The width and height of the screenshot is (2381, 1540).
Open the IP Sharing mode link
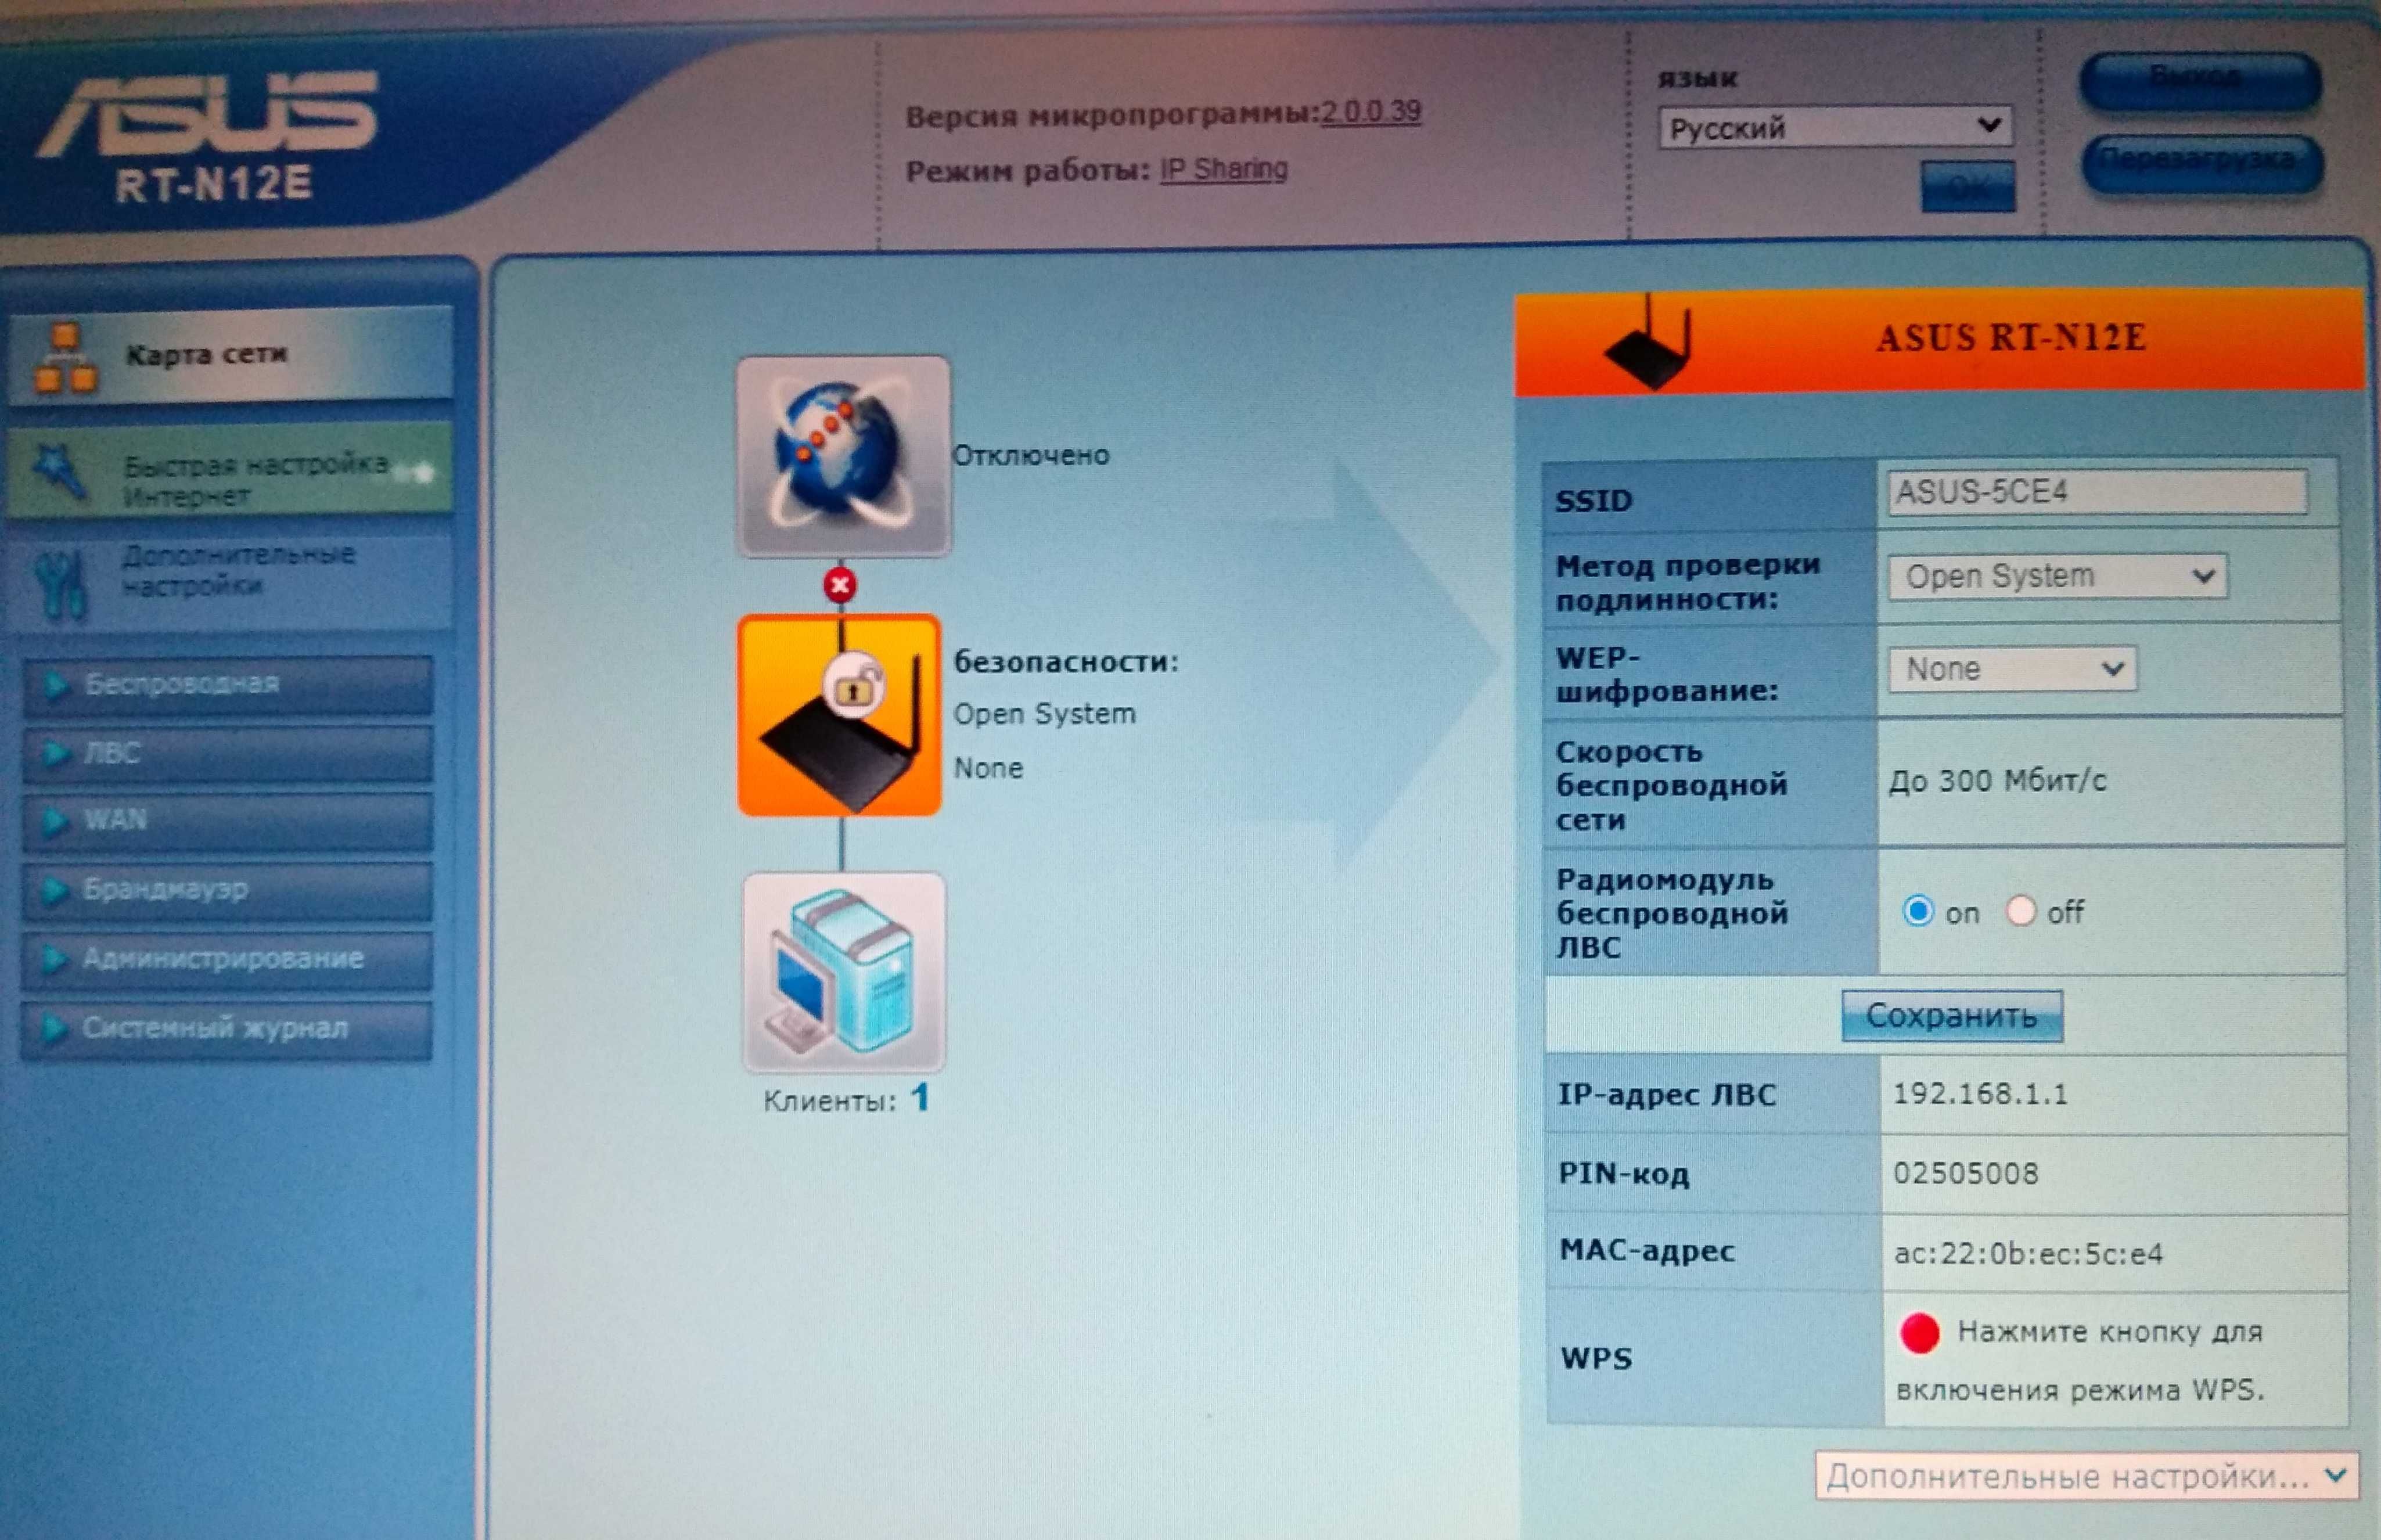[x=1224, y=169]
